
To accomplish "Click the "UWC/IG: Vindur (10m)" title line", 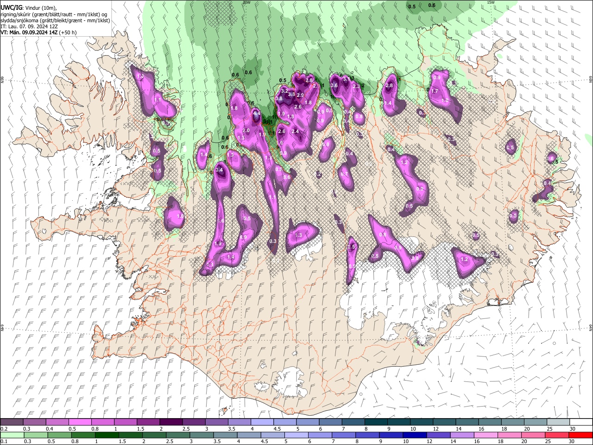I will click(x=28, y=7).
